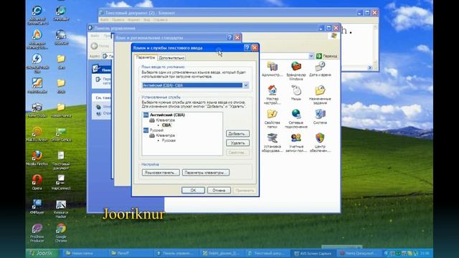Switch to the Панель управления taskbar button
The height and width of the screenshot is (258, 459).
[176, 253]
